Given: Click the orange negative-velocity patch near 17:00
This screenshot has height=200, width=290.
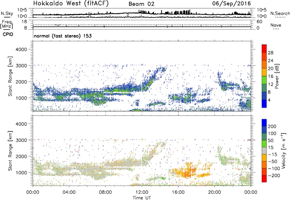Looking at the screenshot, I should coord(187,171).
